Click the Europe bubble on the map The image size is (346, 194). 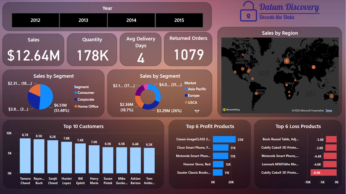(287, 61)
